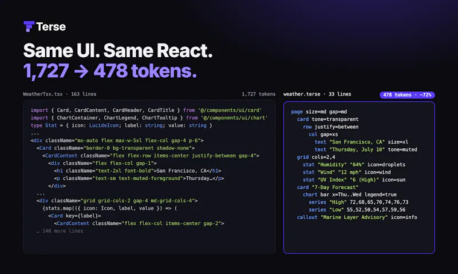Click the stat 'Humidity' line
The height and width of the screenshot is (274, 458).
(354, 165)
